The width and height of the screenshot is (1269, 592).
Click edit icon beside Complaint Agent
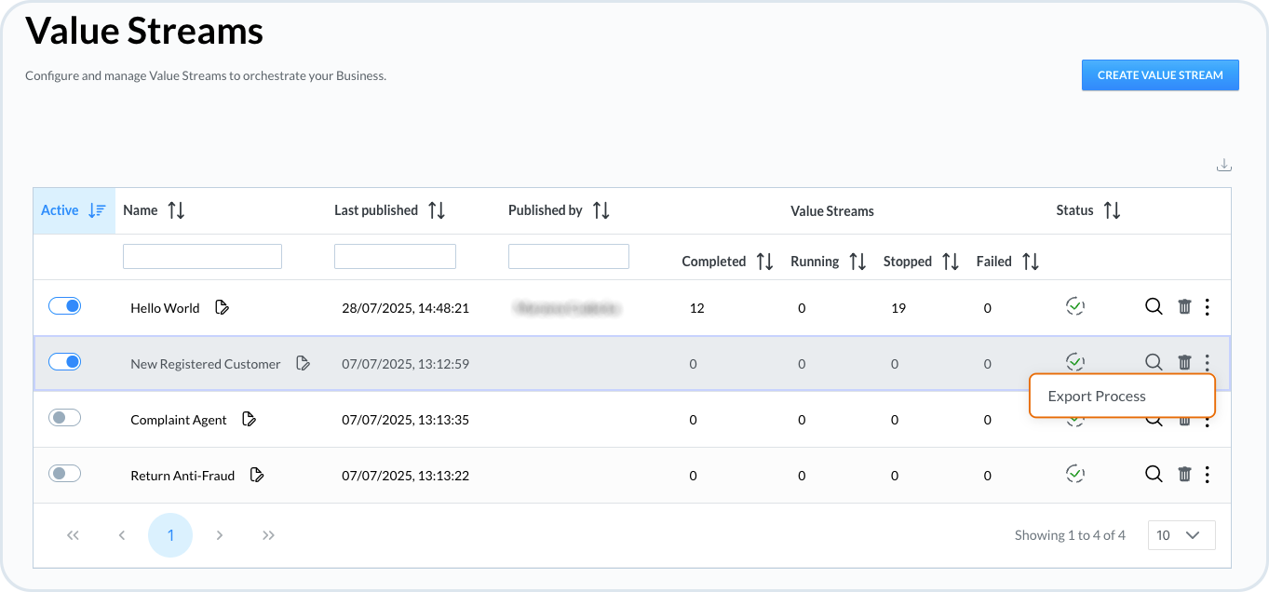[249, 420]
